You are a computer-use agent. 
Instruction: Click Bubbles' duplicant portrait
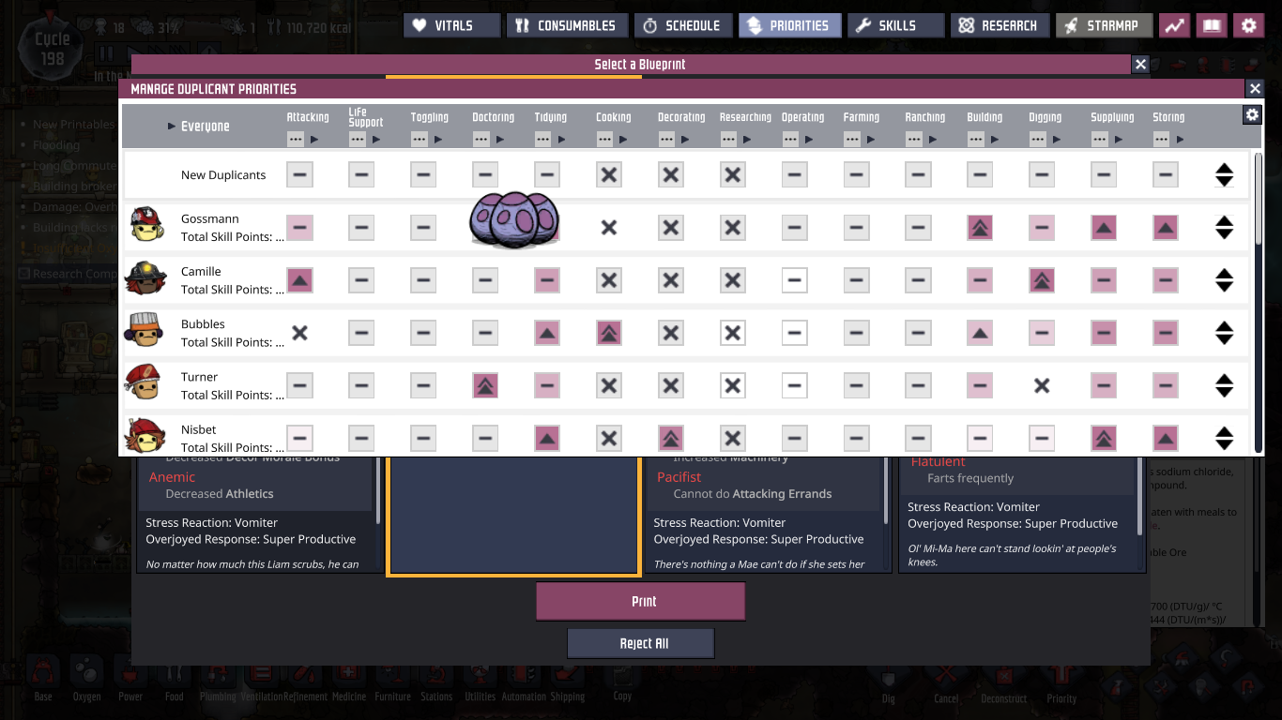pyautogui.click(x=145, y=331)
